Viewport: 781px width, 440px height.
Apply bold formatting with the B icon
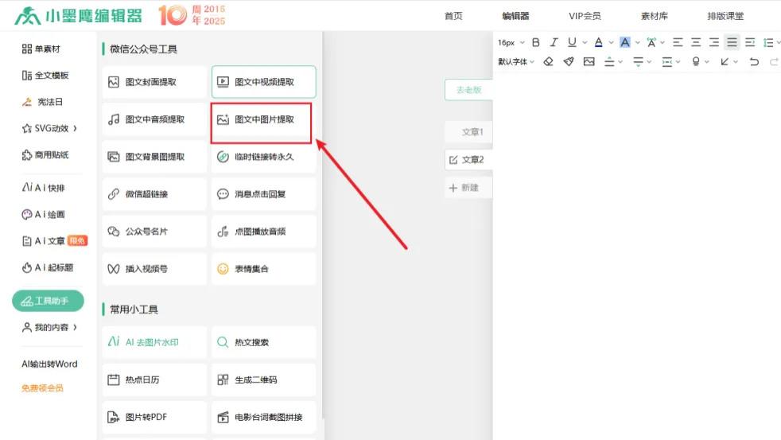point(536,42)
